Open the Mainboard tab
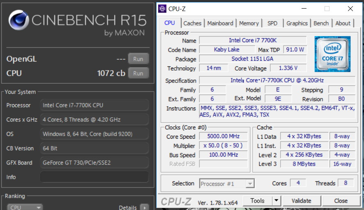 (220, 23)
